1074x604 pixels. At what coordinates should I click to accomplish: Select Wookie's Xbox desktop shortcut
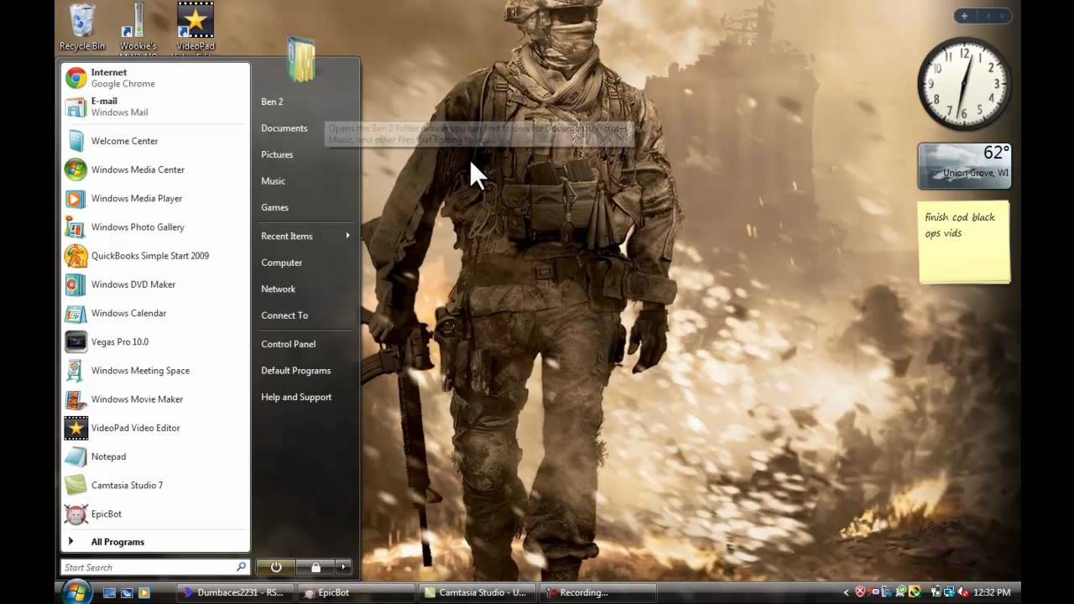coord(138,28)
